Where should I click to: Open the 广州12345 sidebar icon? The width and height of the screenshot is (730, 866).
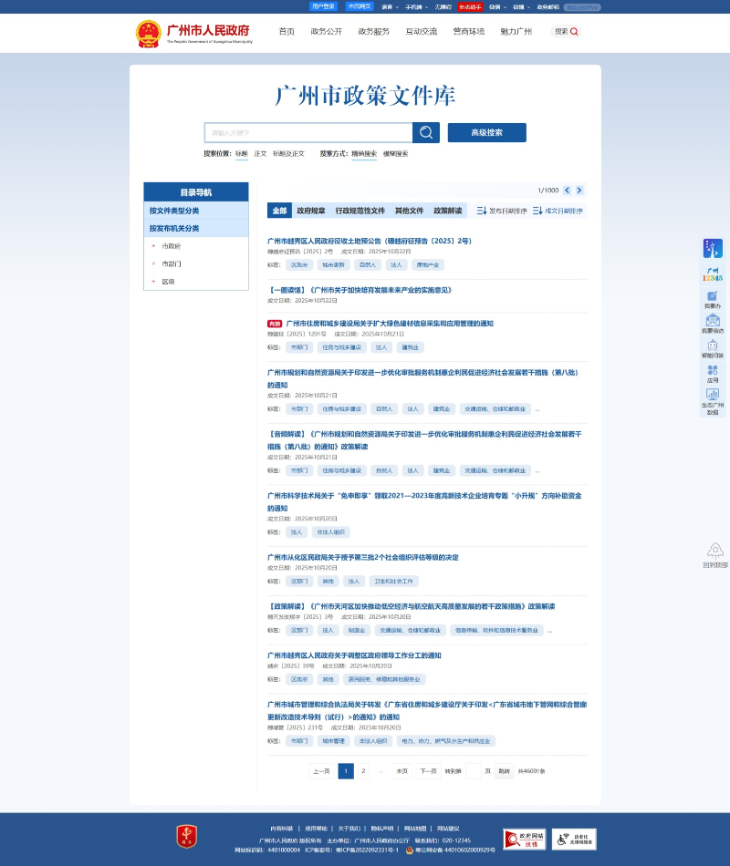point(714,273)
